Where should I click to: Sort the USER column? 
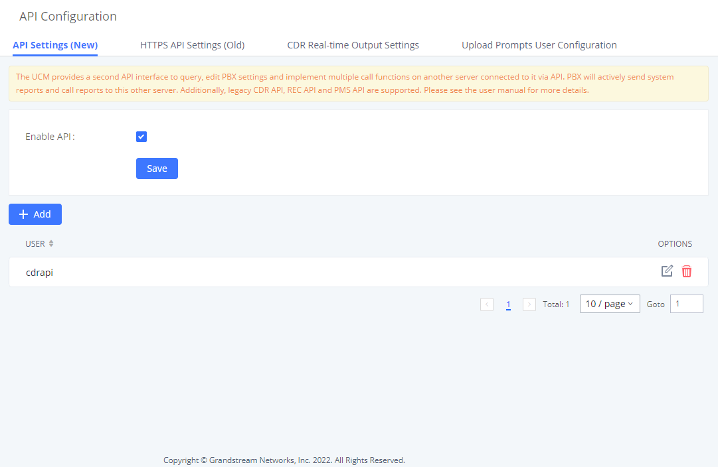click(x=51, y=244)
